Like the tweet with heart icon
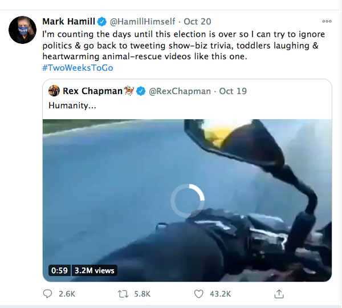 tap(199, 294)
